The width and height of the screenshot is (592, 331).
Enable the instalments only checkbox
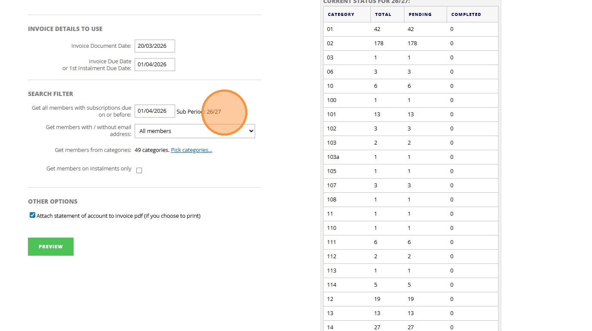point(139,170)
